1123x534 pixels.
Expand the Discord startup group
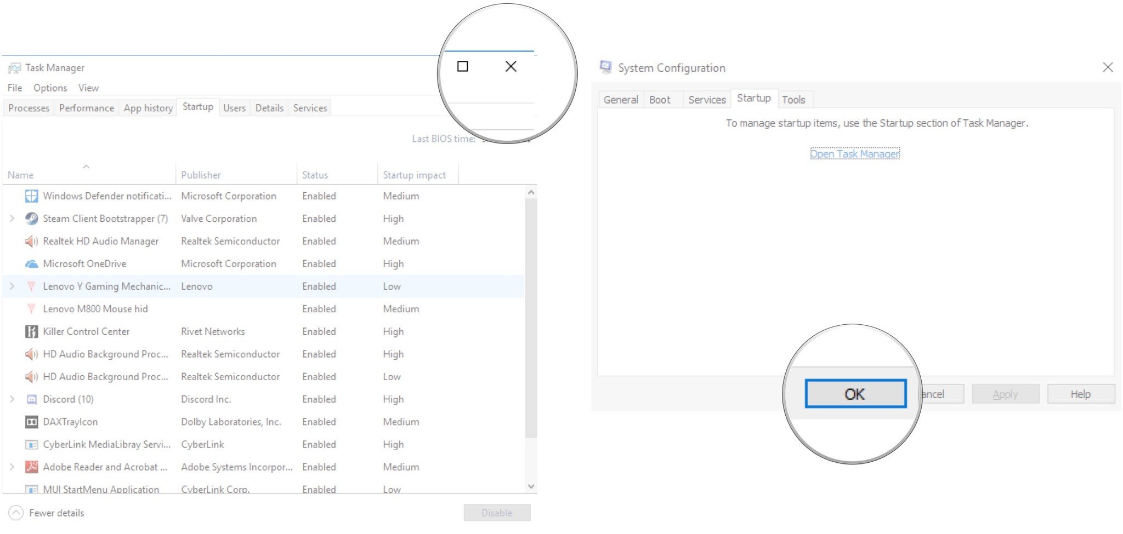click(x=12, y=400)
